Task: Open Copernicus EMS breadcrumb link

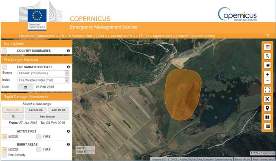Action: tap(121, 36)
